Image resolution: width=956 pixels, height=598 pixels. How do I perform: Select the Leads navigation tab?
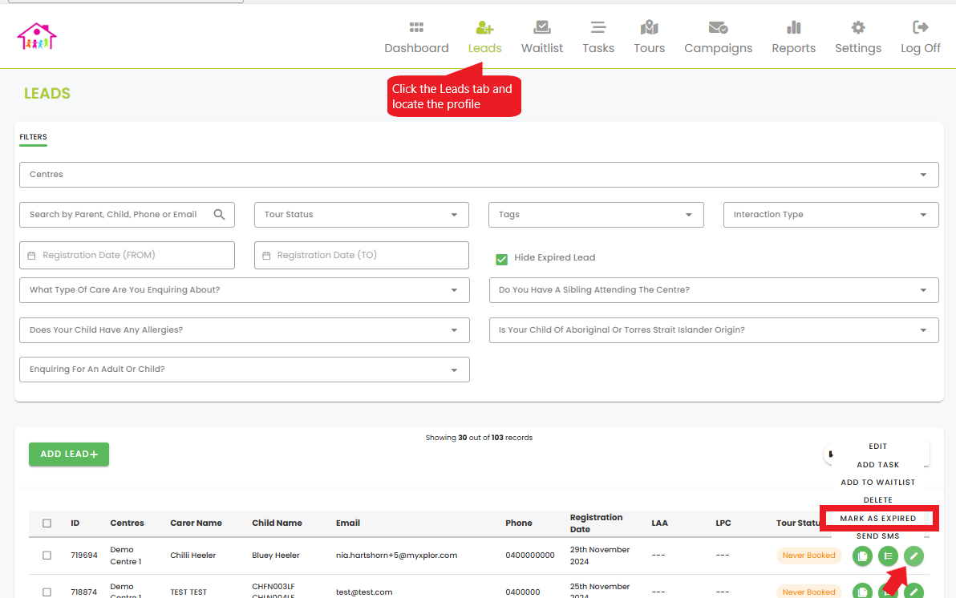[x=484, y=37]
